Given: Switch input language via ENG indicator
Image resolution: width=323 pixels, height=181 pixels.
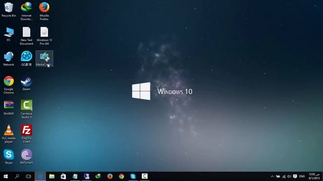Looking at the screenshot, I should pos(302,176).
